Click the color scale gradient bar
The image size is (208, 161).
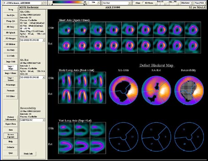pyautogui.click(x=68, y=2)
